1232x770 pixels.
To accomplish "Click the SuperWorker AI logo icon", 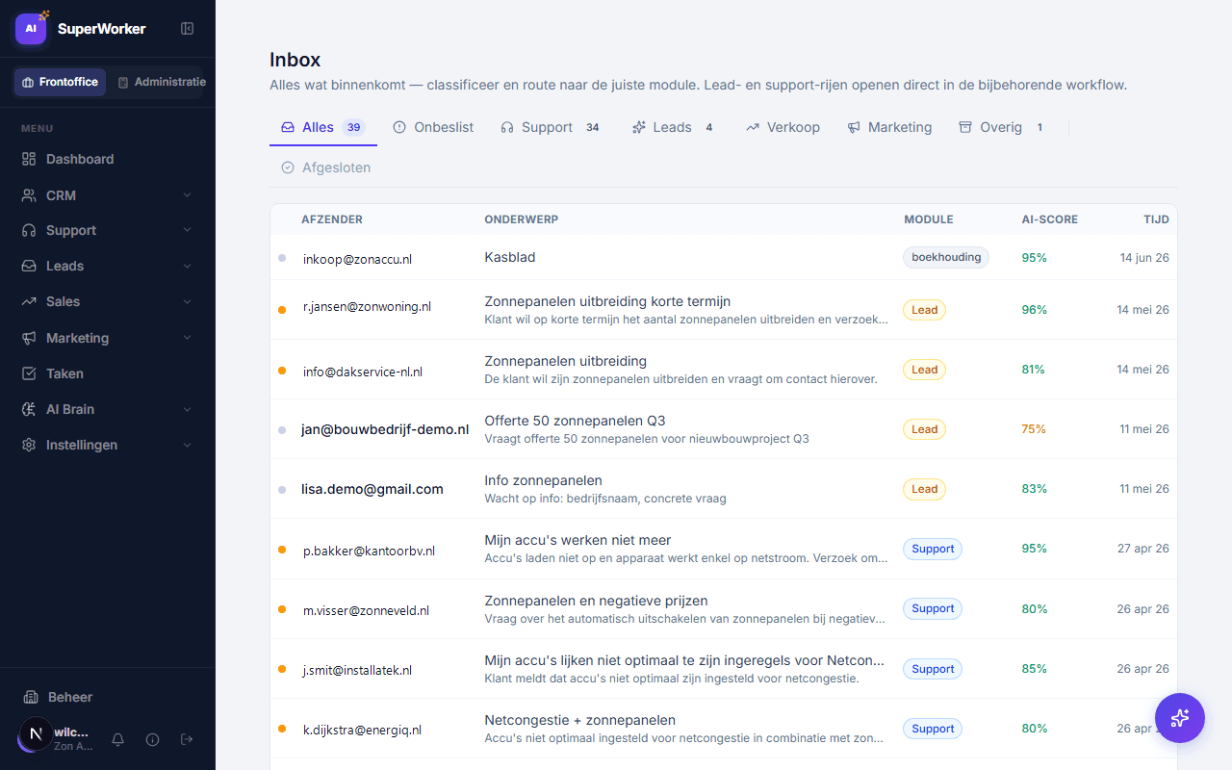I will point(31,29).
